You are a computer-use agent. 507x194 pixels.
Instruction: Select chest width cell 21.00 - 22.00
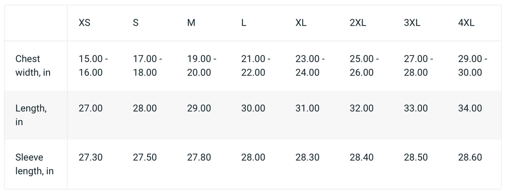(x=255, y=65)
